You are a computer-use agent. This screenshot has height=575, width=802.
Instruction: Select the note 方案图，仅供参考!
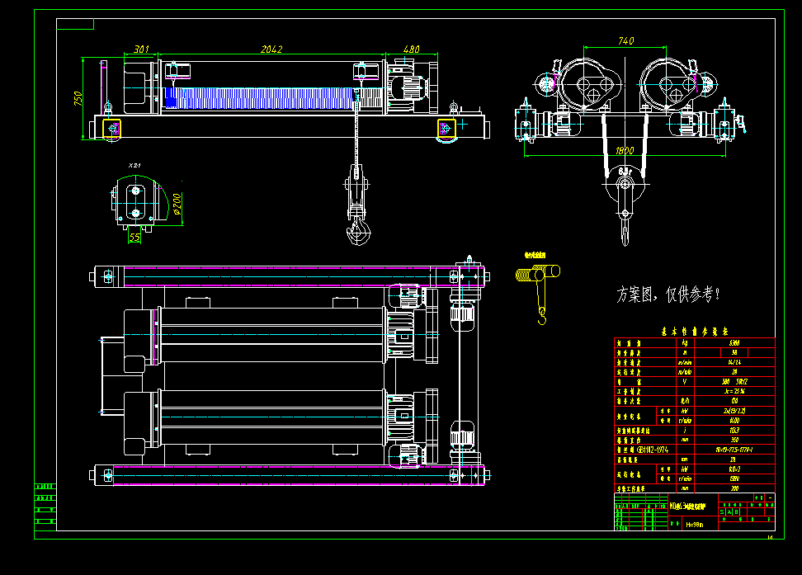pyautogui.click(x=668, y=295)
